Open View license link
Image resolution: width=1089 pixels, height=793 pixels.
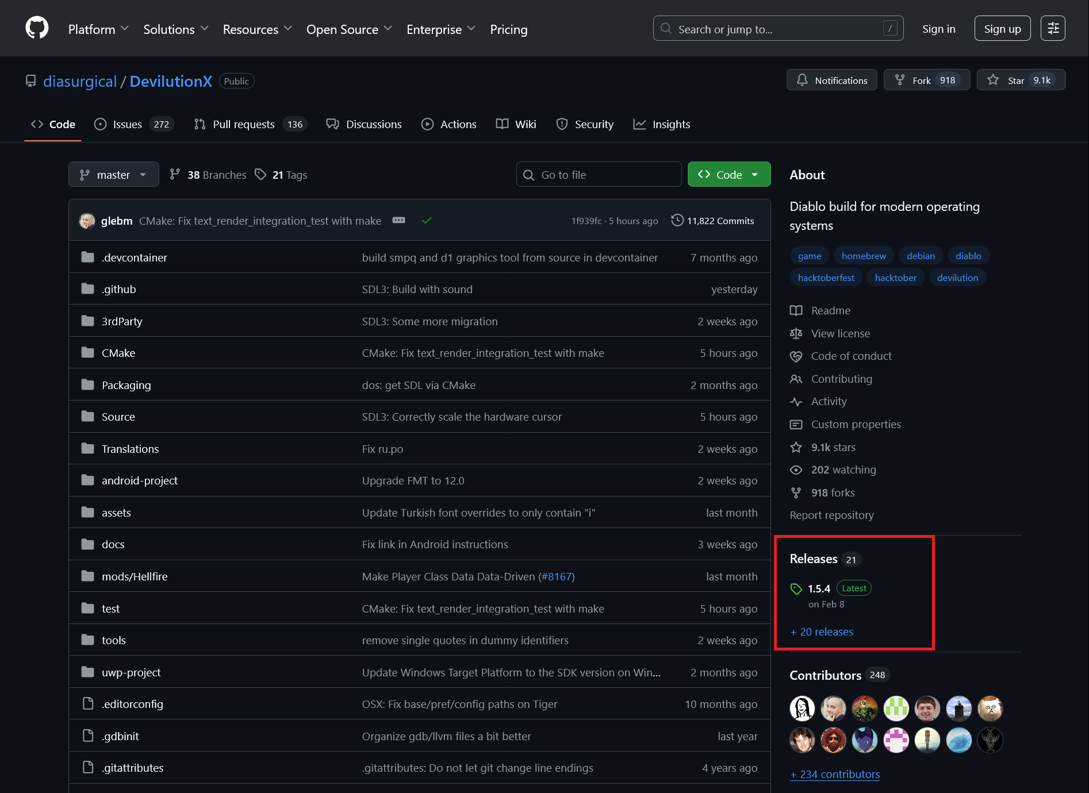coord(841,333)
